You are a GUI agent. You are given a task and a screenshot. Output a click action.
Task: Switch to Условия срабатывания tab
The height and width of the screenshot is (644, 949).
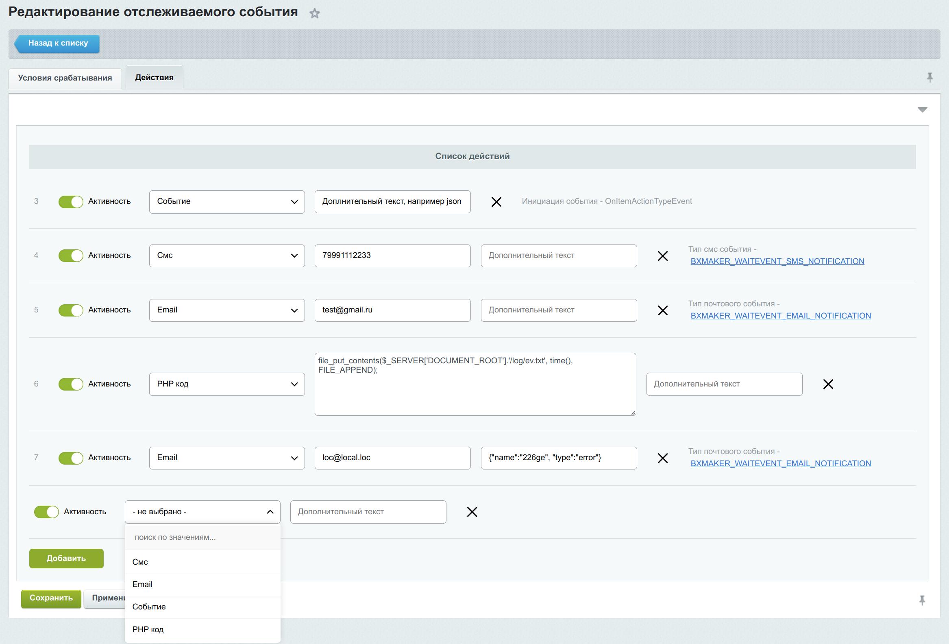pyautogui.click(x=65, y=78)
